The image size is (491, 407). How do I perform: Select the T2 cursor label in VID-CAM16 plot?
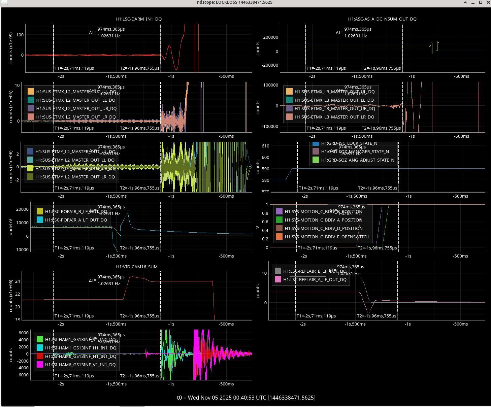pos(139,316)
